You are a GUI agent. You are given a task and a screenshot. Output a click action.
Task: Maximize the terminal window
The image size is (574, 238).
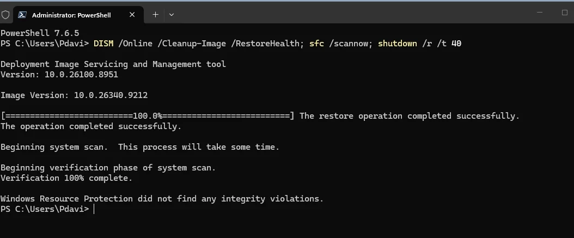[565, 13]
